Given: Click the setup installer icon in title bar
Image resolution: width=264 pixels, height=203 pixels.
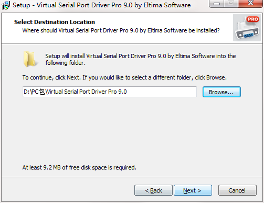Looking at the screenshot, I should (6, 5).
